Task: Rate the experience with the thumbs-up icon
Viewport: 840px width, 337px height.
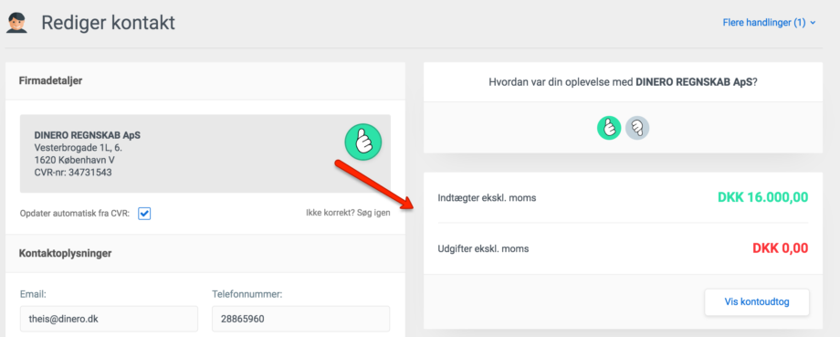Action: [609, 128]
